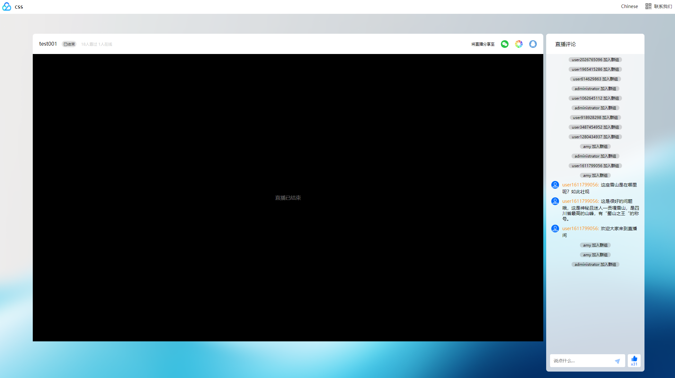Viewport: 675px width, 378px height.
Task: Share livestream to QQ penguin icon
Action: (x=533, y=44)
